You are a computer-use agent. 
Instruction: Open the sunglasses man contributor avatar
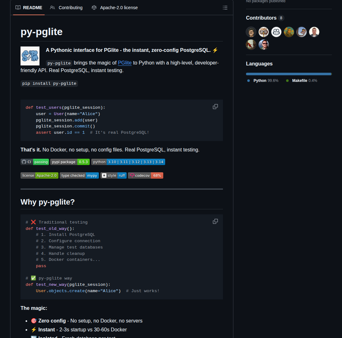pyautogui.click(x=264, y=45)
